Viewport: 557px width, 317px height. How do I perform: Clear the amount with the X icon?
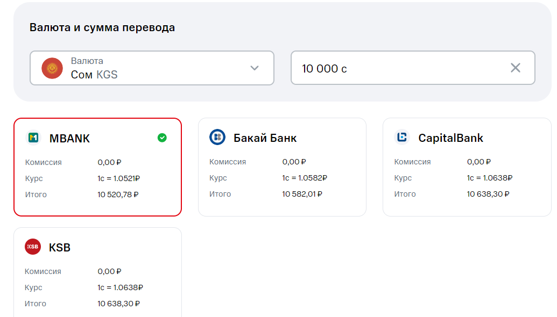pyautogui.click(x=516, y=68)
